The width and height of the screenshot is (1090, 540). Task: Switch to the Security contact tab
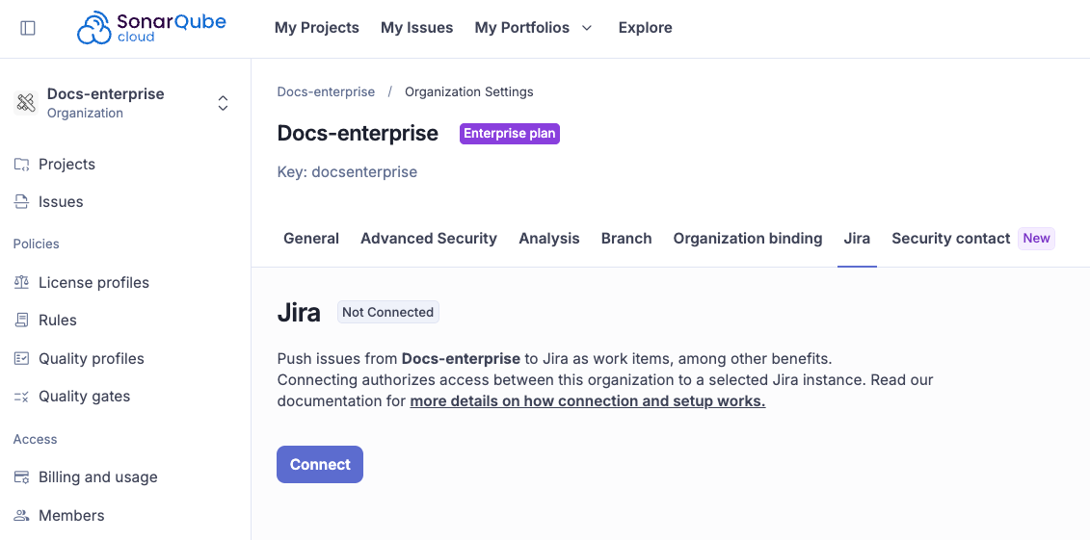tap(951, 239)
